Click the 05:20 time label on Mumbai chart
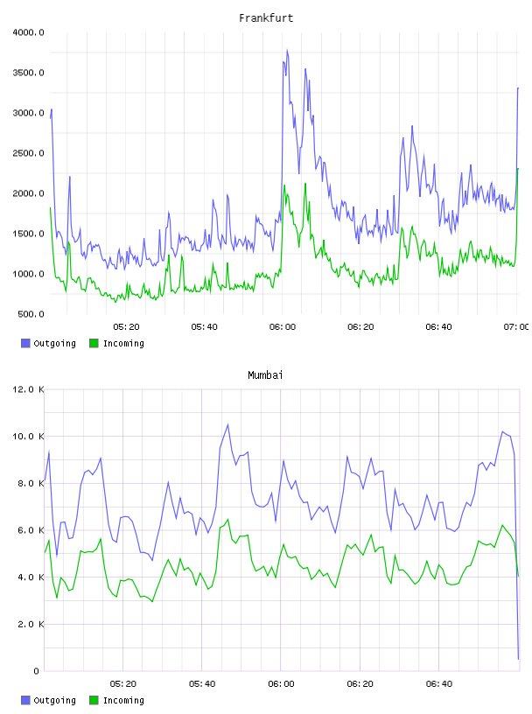The height and width of the screenshot is (714, 532). click(123, 684)
